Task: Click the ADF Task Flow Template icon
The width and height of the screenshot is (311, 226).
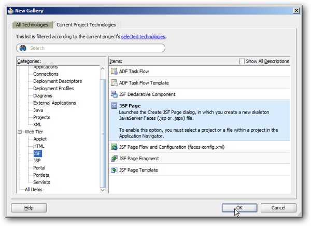Action: [x=114, y=82]
